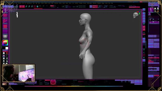162x91 pixels.
Task: Open the File menu
Action: point(25,3)
